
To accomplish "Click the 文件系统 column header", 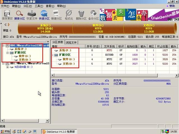I will pos(109,46).
